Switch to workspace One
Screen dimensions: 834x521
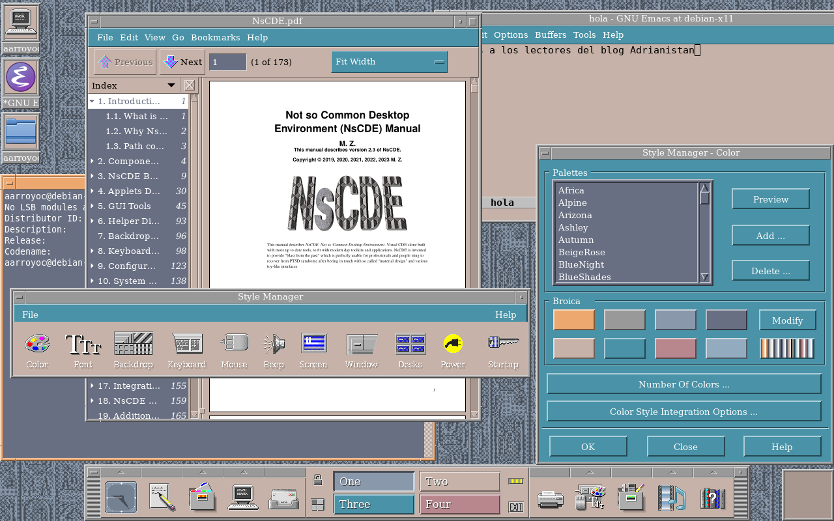coord(373,482)
